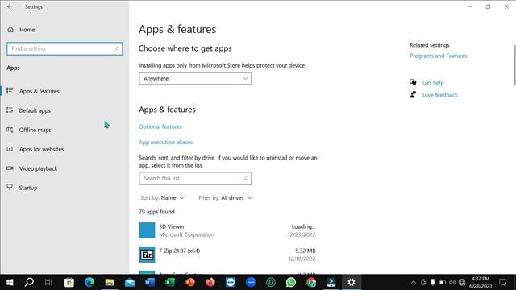Open Apps for websites section
The width and height of the screenshot is (516, 290).
(41, 149)
